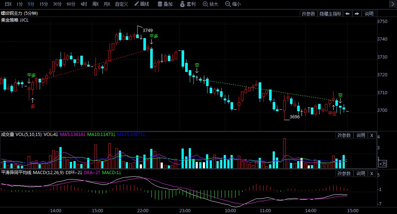Toggle 隐藏主指标 to hide main indicator
Image resolution: width=397 pixels, height=214 pixels.
(x=330, y=14)
